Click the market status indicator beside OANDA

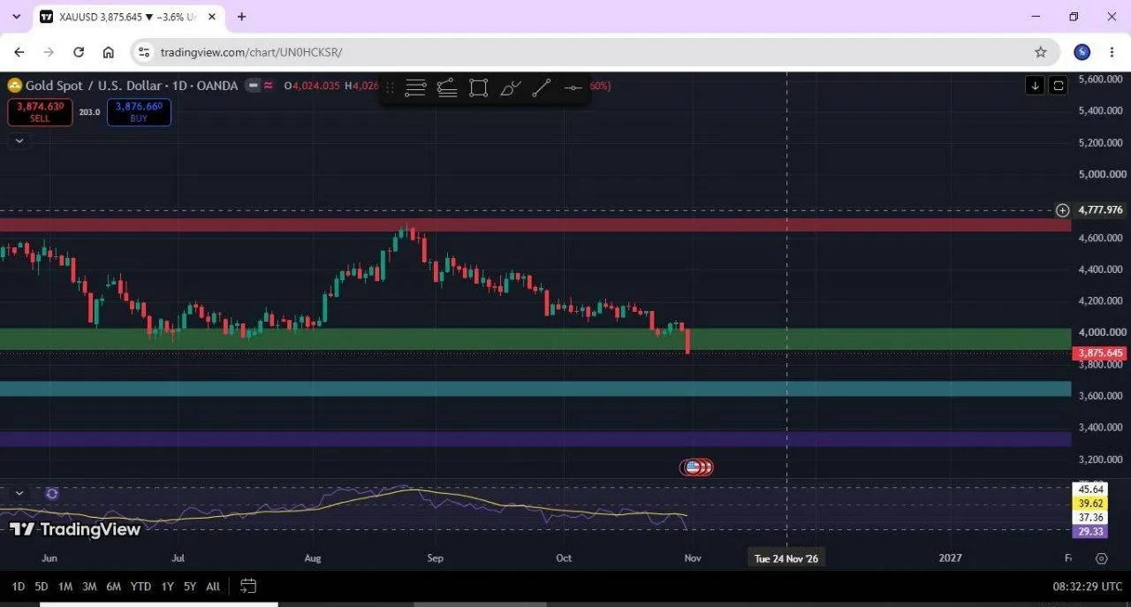point(254,86)
